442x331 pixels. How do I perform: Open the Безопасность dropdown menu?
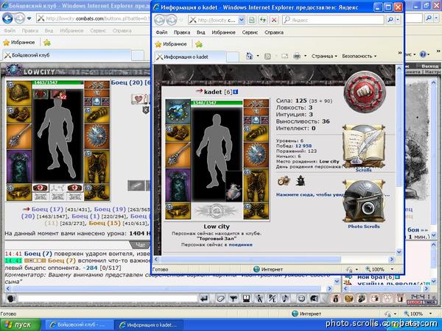pos(359,57)
